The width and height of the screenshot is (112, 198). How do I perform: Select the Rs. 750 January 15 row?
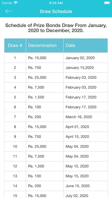(x=56, y=68)
